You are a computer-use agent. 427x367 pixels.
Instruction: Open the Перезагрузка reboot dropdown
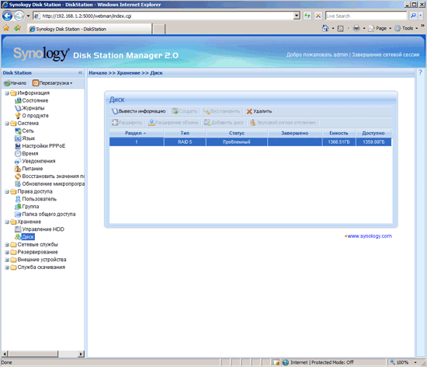coord(52,83)
